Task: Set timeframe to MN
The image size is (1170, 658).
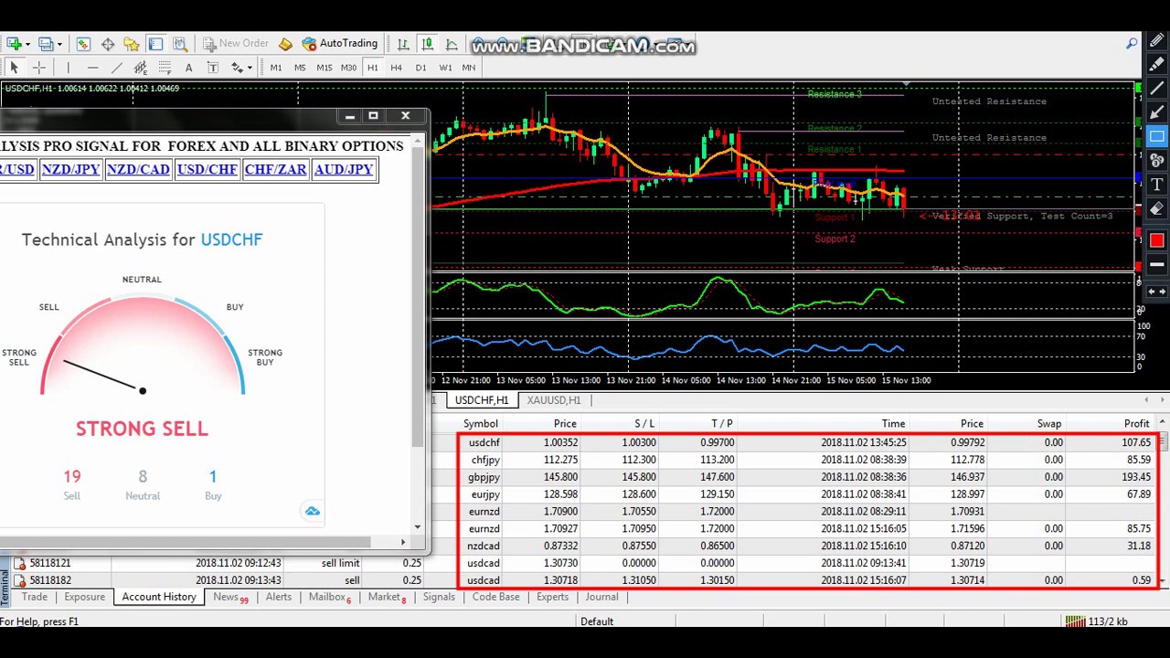Action: coord(468,68)
